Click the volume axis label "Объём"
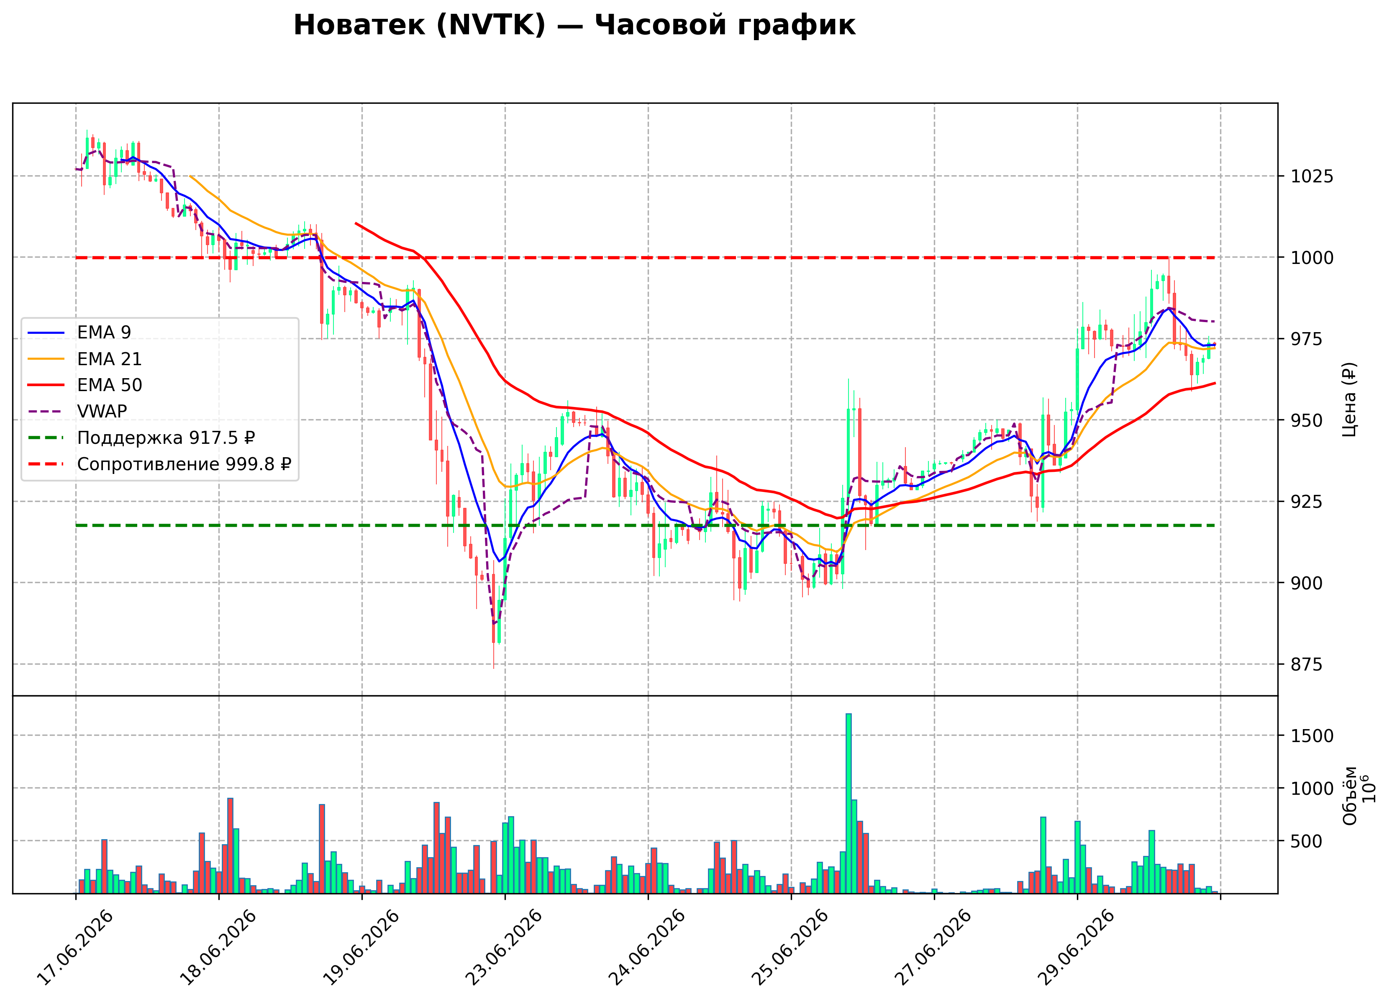The width and height of the screenshot is (1392, 1001). pyautogui.click(x=1350, y=795)
